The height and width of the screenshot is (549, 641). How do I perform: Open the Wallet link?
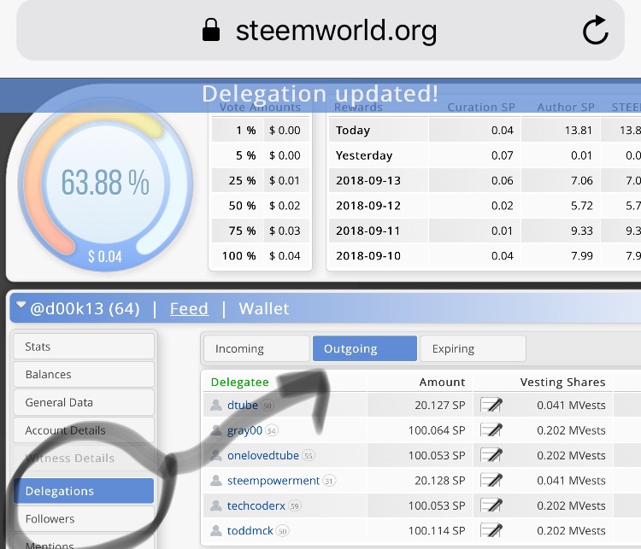pos(264,308)
